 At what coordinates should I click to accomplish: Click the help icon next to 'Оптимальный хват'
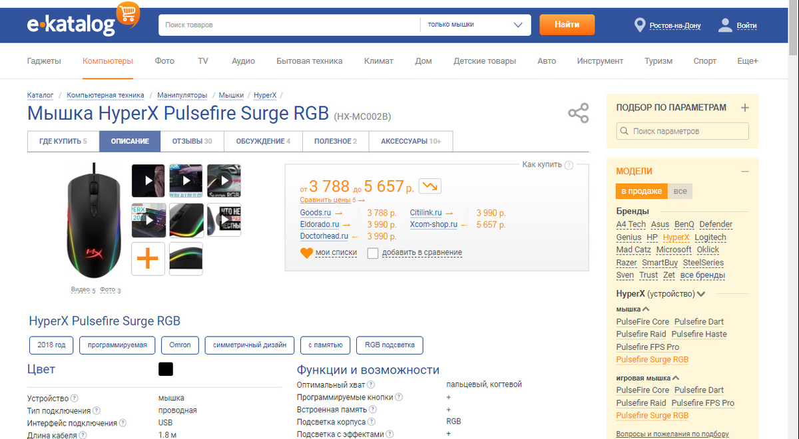(x=371, y=384)
